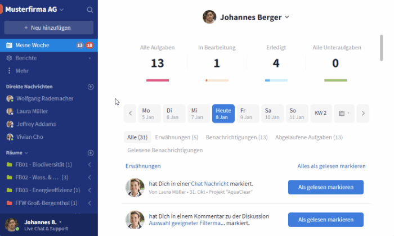The width and height of the screenshot is (394, 236).
Task: Select Heute 8 Jan day
Action: tap(223, 114)
